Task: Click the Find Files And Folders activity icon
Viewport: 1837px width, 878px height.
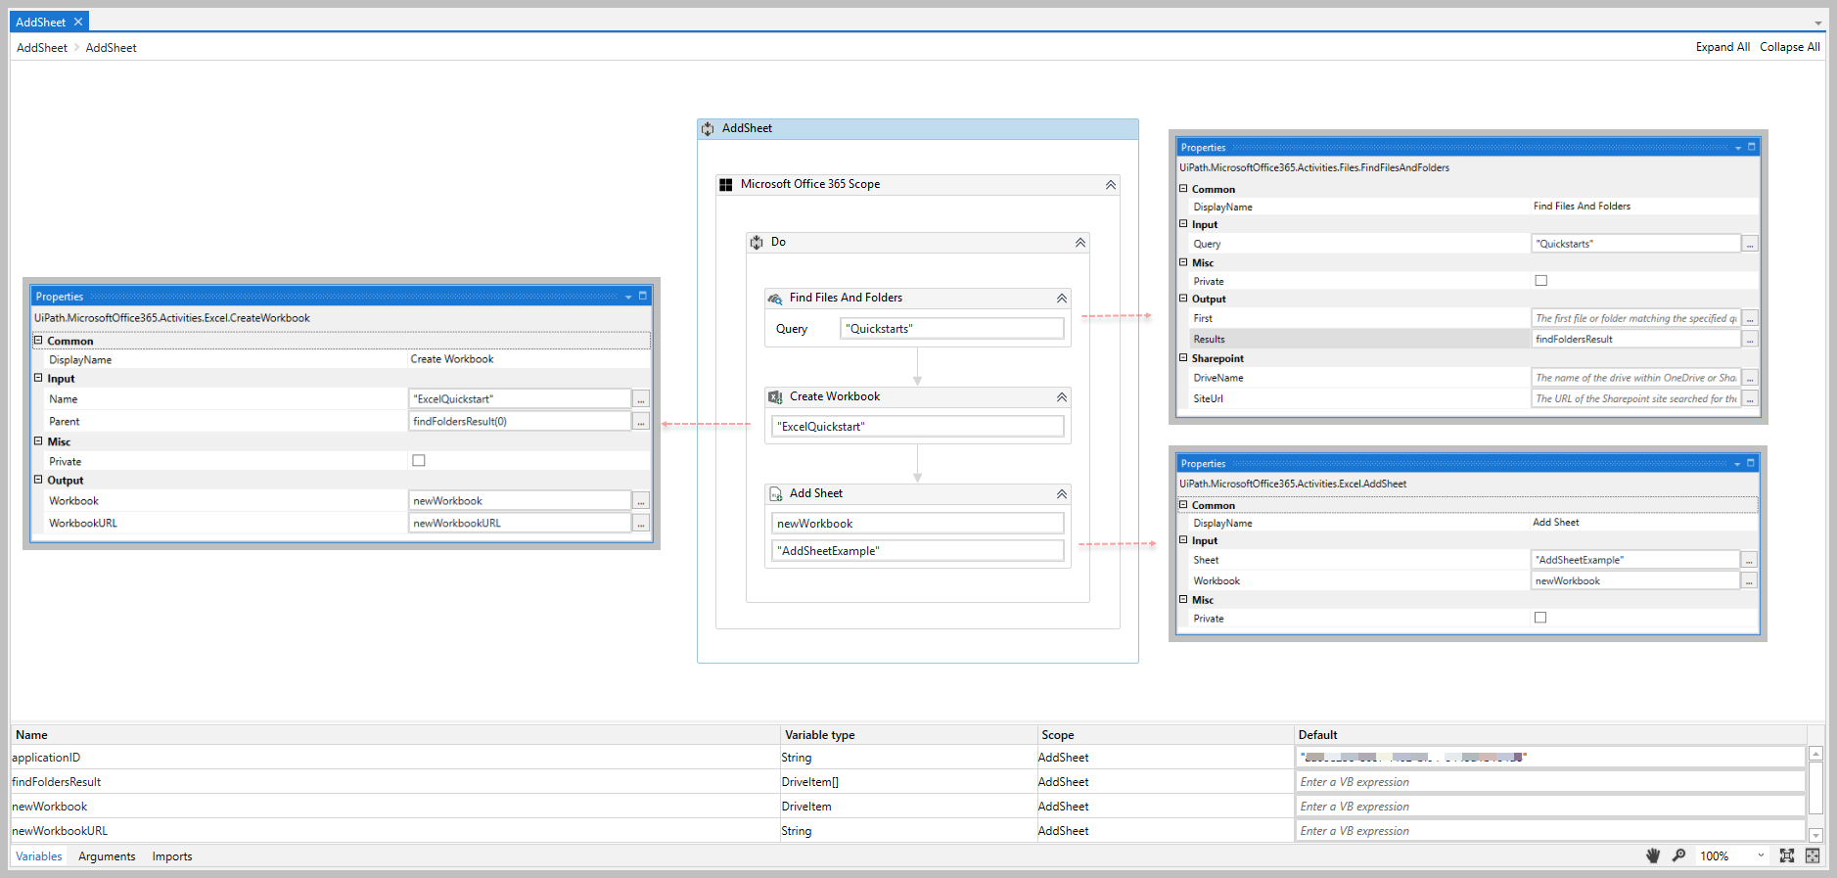Action: click(775, 299)
